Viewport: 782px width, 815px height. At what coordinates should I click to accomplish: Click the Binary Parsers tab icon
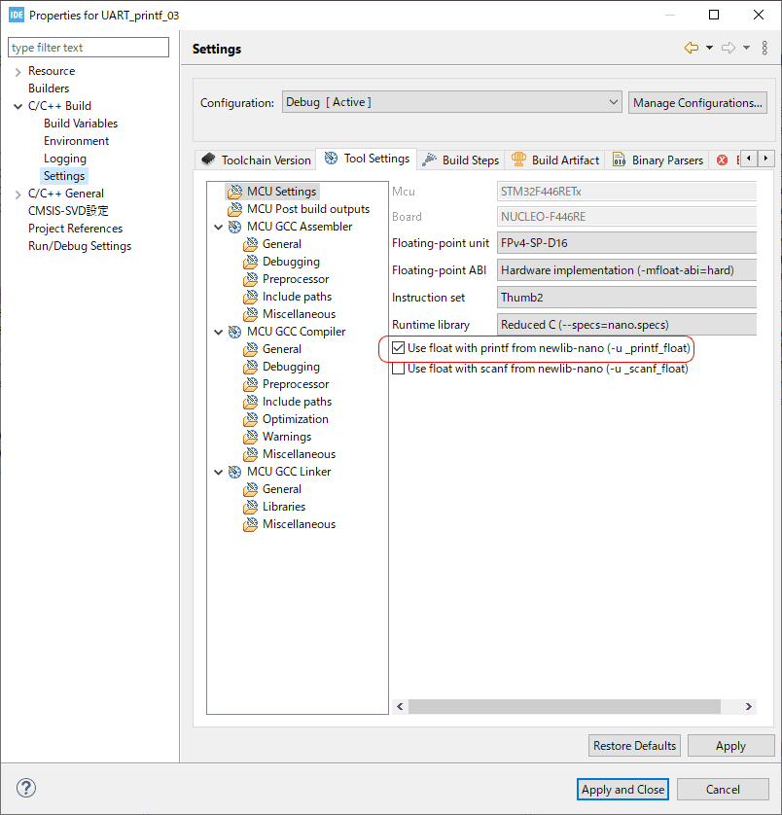(x=619, y=159)
